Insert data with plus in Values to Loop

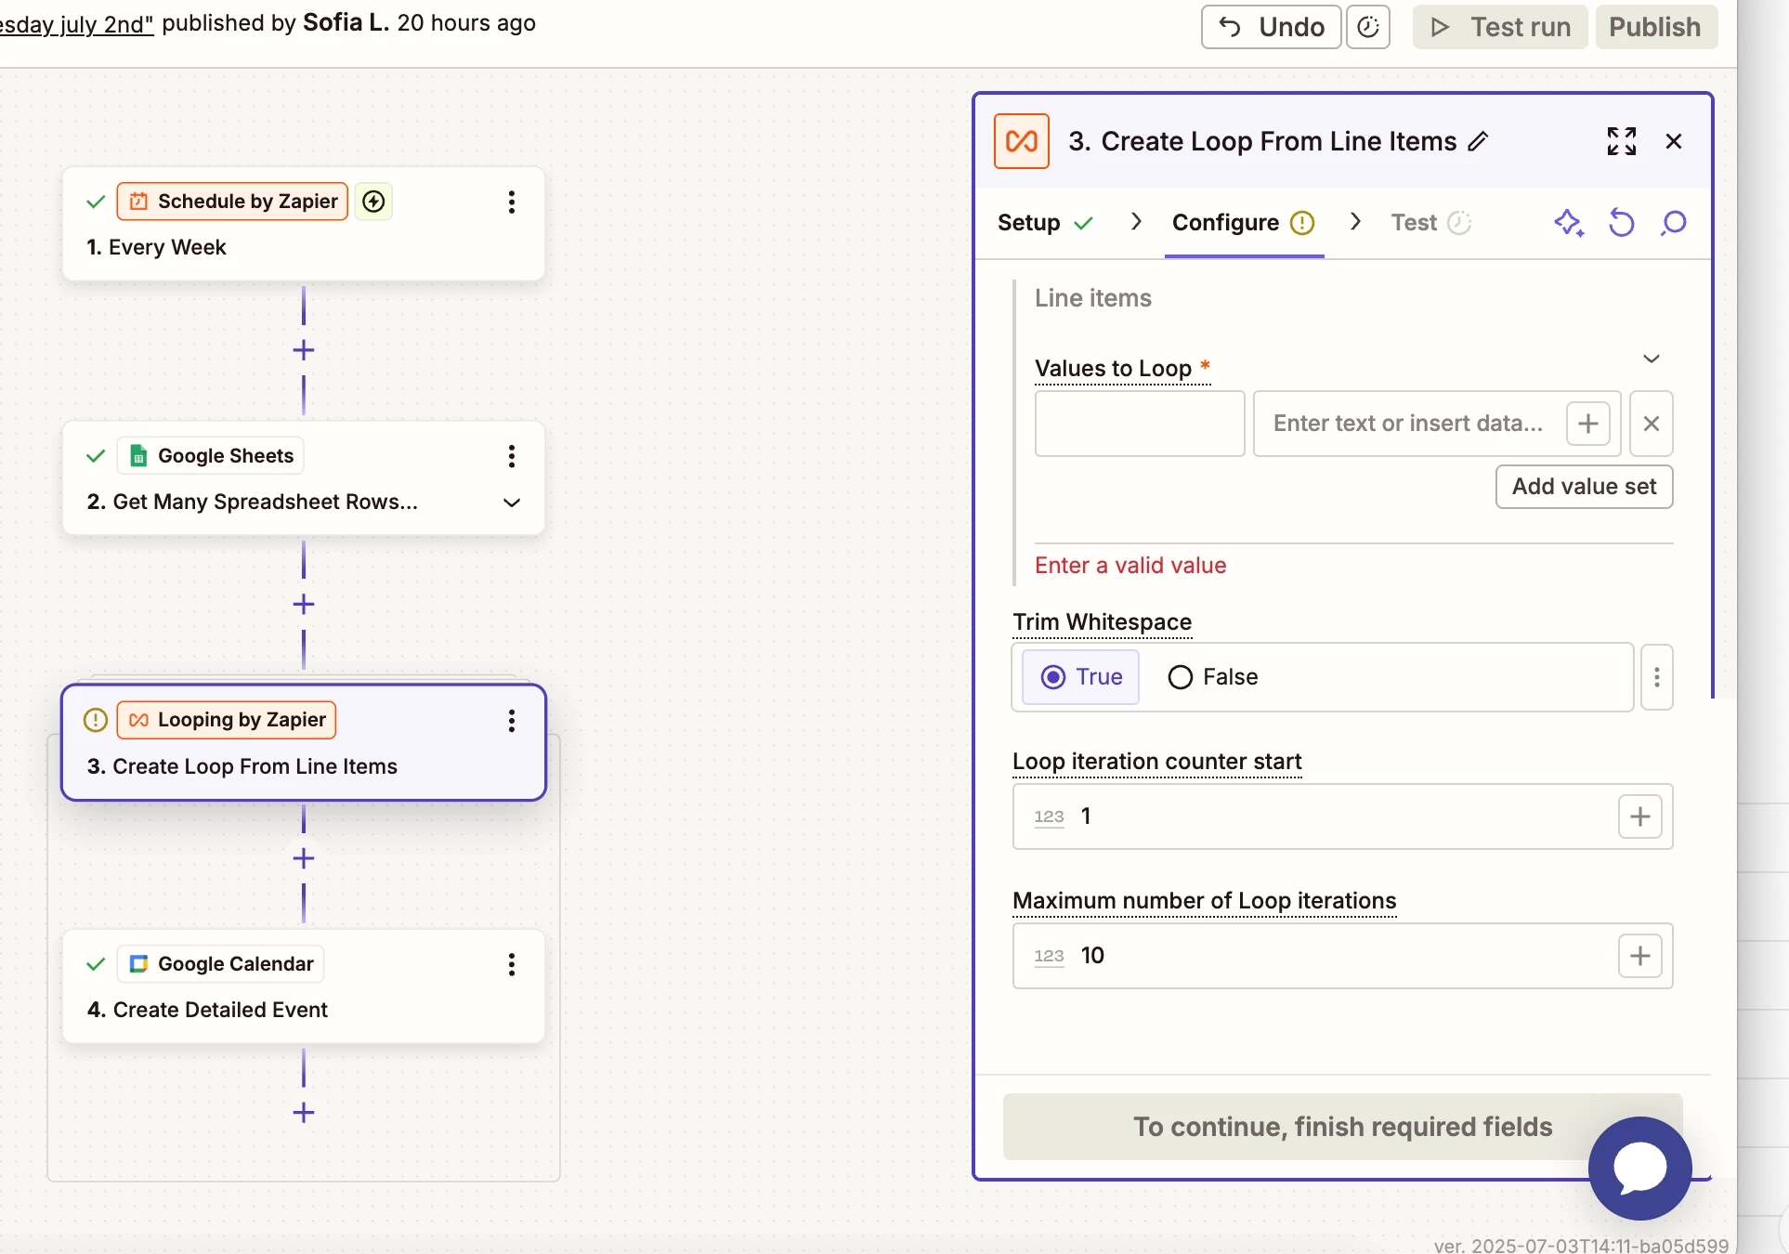1588,424
